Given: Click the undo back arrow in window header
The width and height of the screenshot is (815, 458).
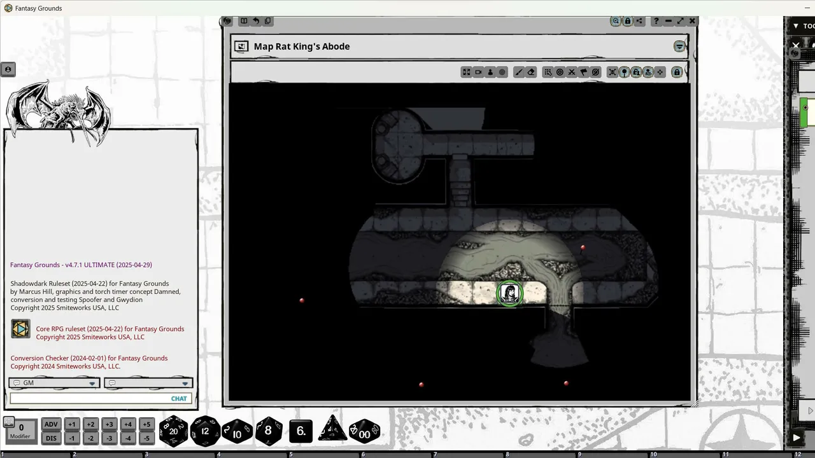Looking at the screenshot, I should (x=256, y=21).
